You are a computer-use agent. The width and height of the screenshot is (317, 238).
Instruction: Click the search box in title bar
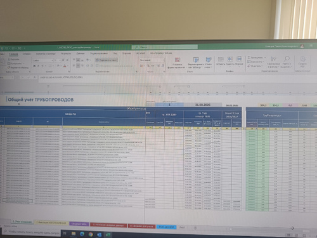pos(164,47)
